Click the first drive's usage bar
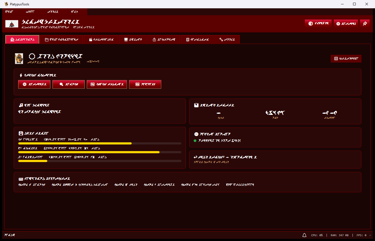375x241 pixels. (x=100, y=144)
